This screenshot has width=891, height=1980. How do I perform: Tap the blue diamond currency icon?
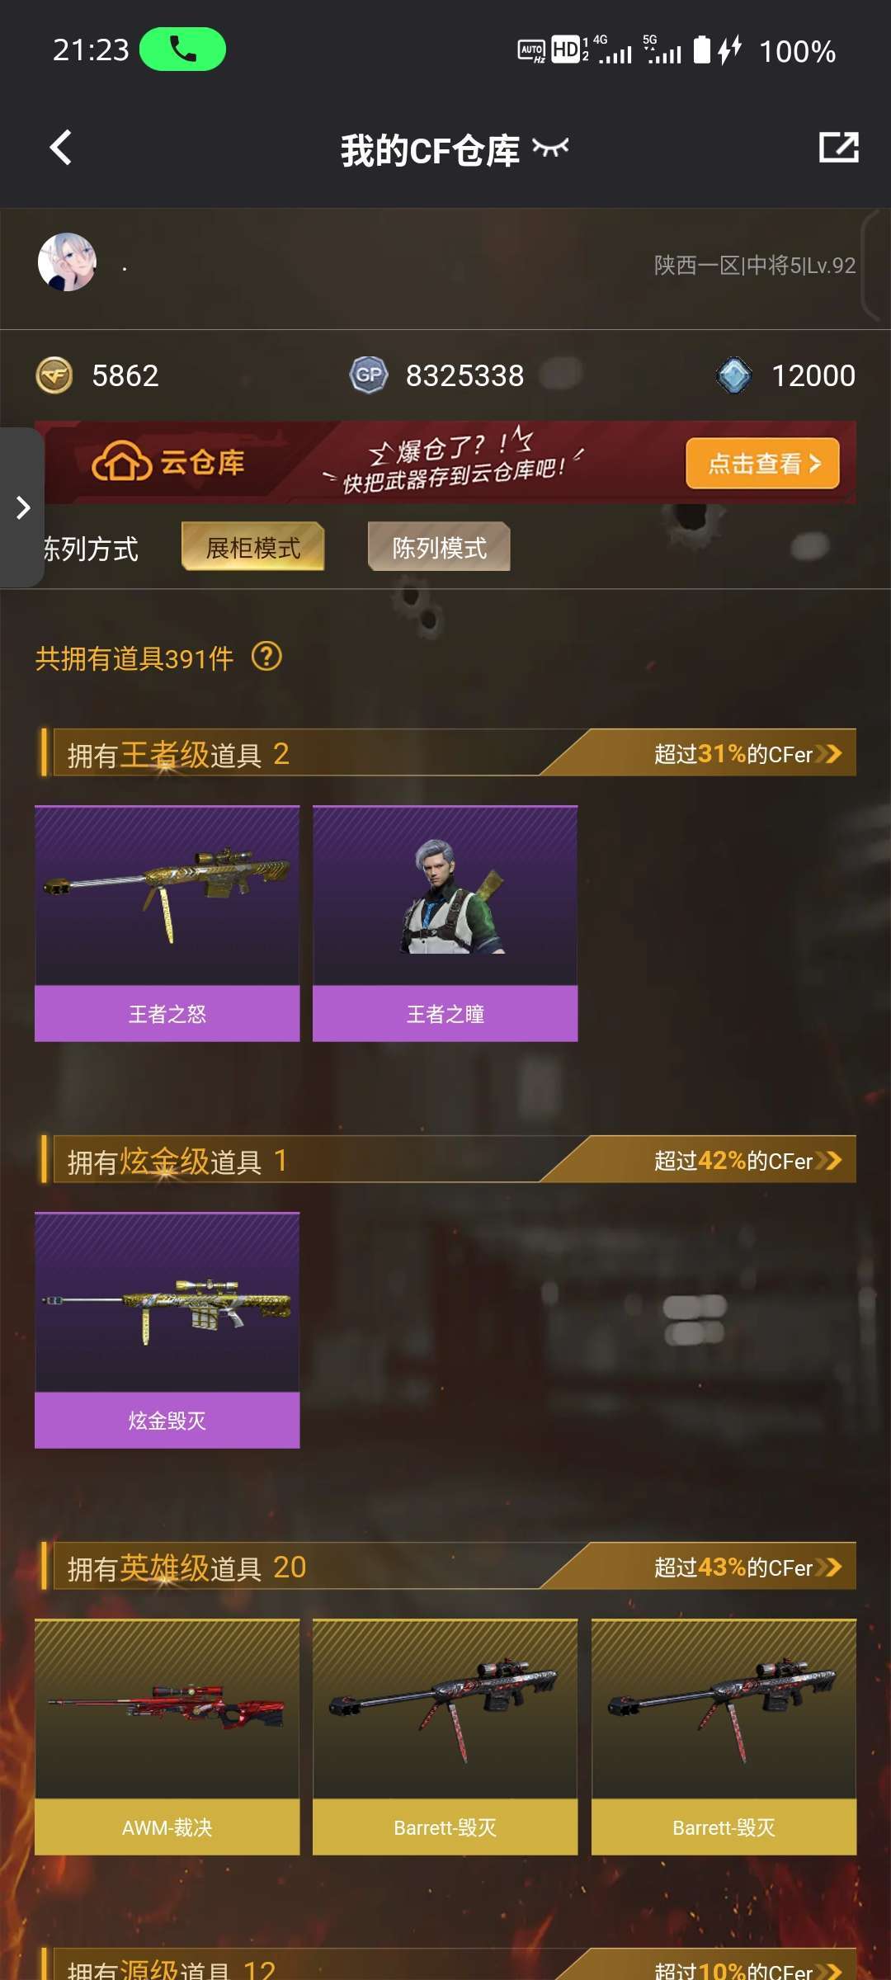pyautogui.click(x=733, y=375)
